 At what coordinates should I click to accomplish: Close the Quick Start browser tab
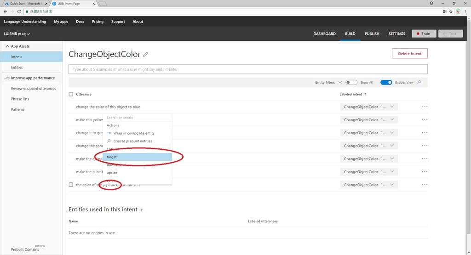tap(46, 4)
